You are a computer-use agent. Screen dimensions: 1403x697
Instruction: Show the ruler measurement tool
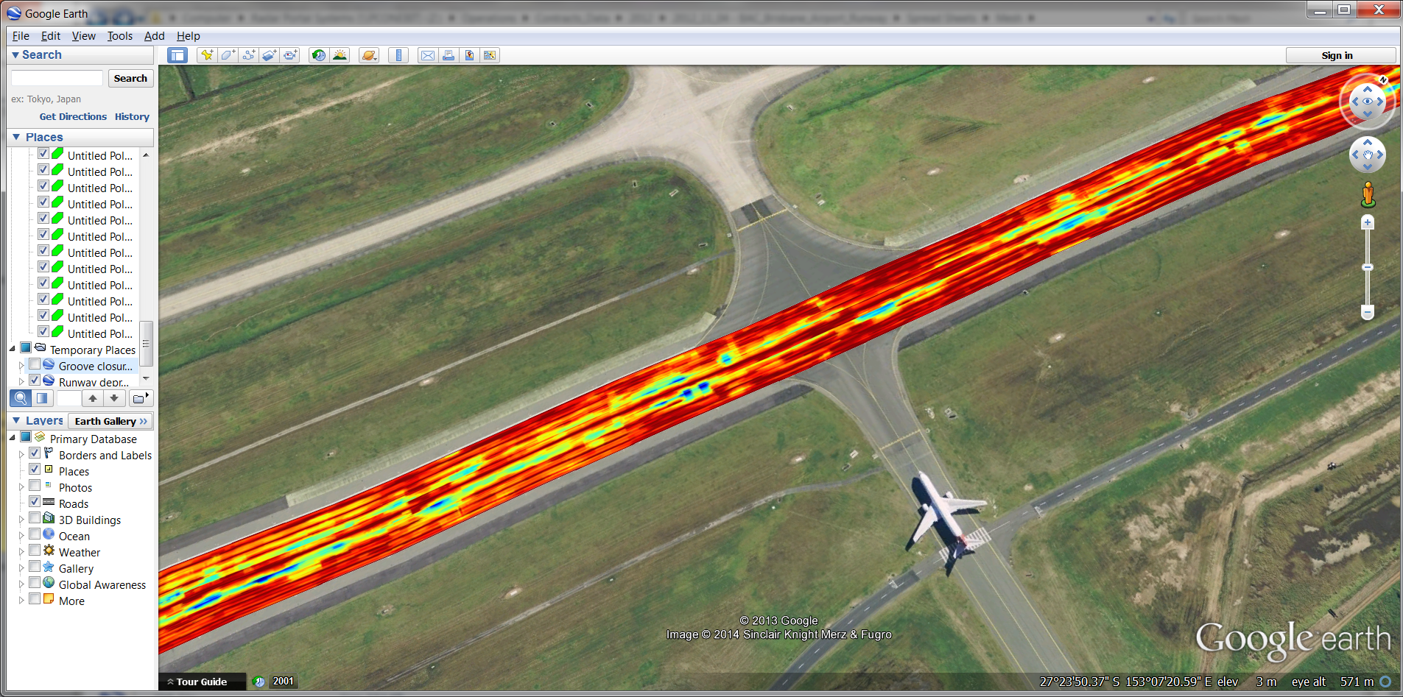coord(398,55)
